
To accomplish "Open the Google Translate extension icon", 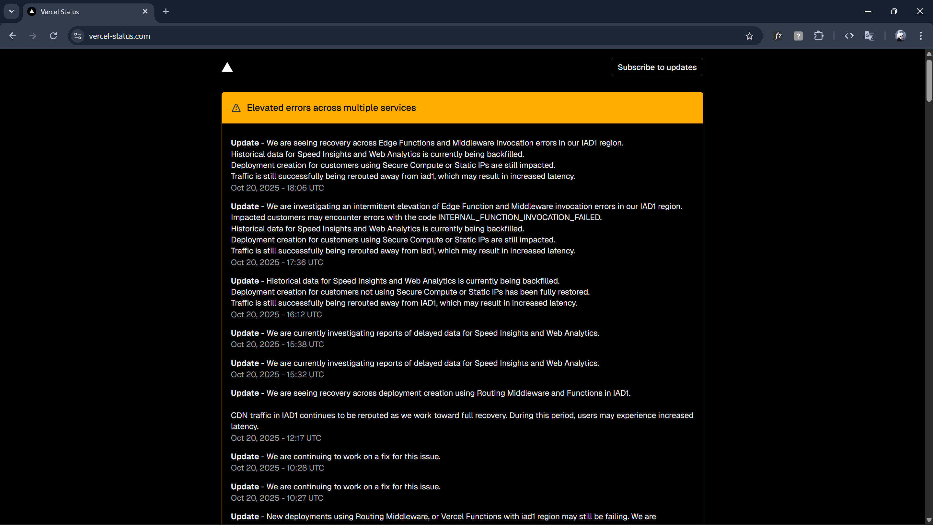I will click(x=870, y=36).
